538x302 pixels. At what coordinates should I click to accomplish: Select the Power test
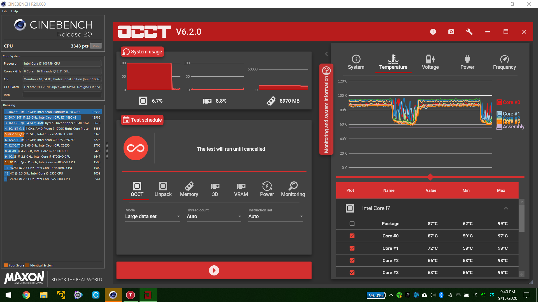[267, 190]
